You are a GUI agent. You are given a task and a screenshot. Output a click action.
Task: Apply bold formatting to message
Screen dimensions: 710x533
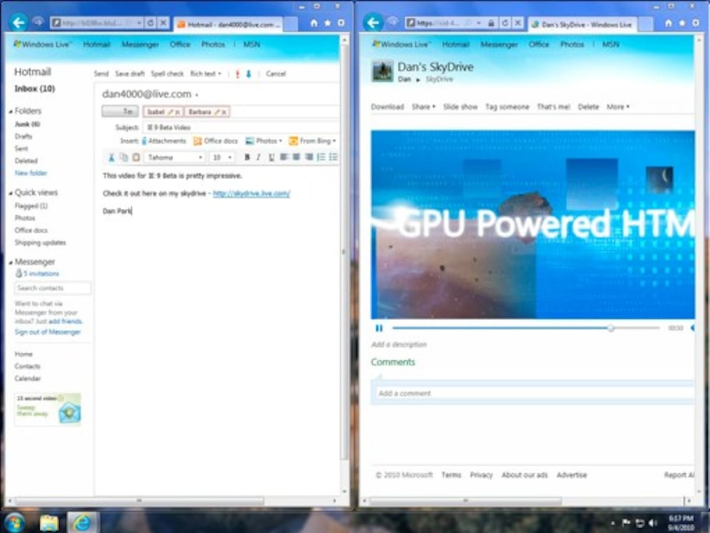pyautogui.click(x=247, y=157)
